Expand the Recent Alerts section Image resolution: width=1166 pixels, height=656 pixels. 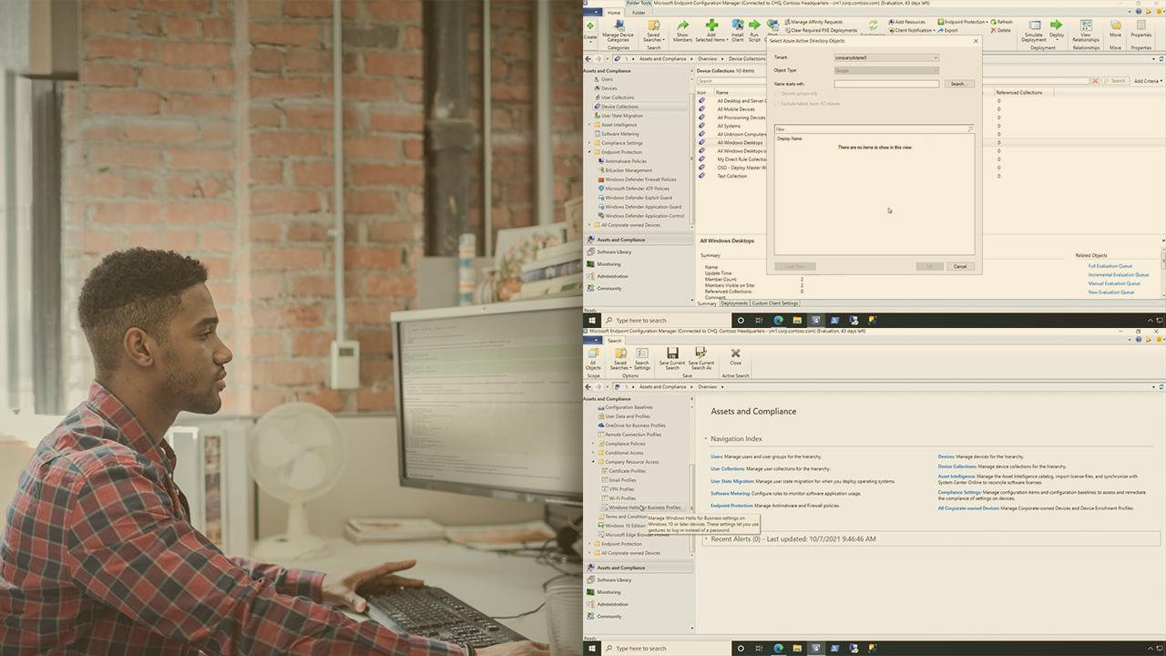point(706,538)
